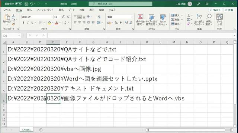This screenshot has height=133, width=238.
Task: Add a new sheet with plus icon
Action: (x=41, y=130)
